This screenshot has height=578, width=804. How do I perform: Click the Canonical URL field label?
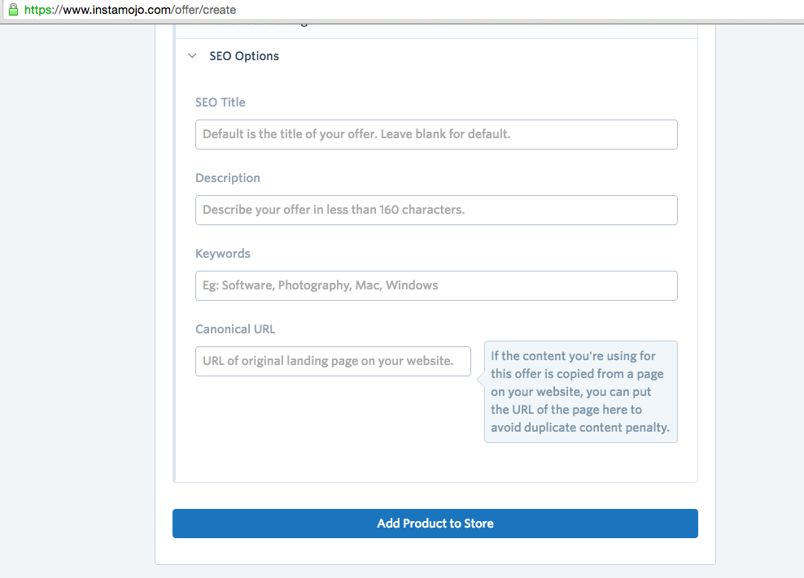coord(235,329)
